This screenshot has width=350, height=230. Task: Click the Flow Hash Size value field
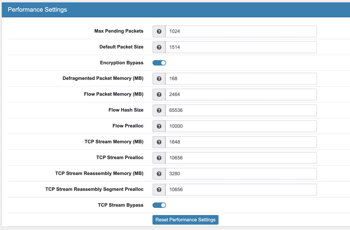(241, 110)
